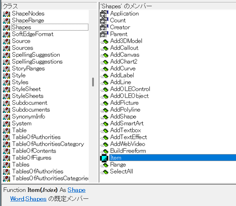
Task: Click the icon beside SoftEdgeFormat class
Action: point(6,34)
